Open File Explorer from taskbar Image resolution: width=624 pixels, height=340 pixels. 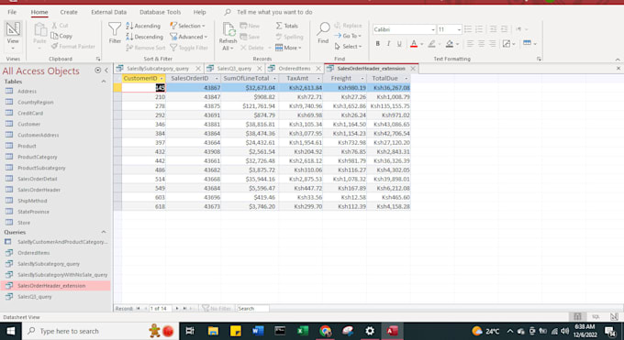[213, 331]
